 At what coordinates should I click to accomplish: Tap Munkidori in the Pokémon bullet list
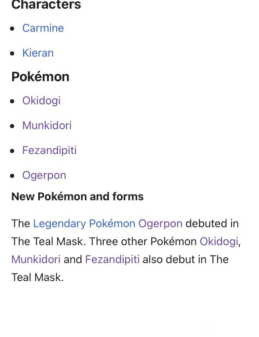(47, 126)
